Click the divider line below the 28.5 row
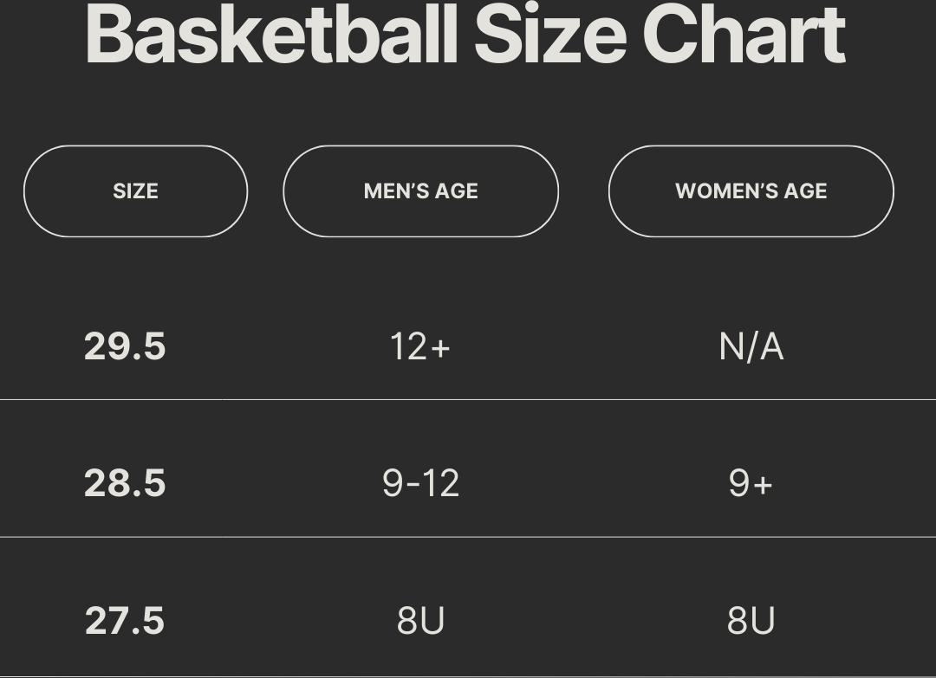Screen dimensions: 936x678 pos(468,537)
